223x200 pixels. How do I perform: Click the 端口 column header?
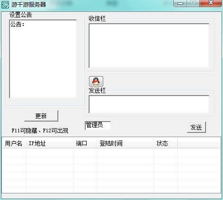coord(85,143)
